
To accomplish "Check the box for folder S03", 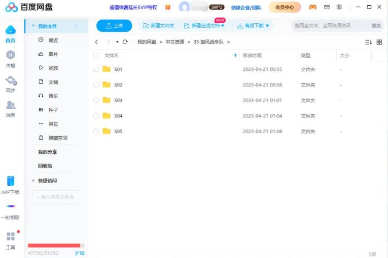I will 96,100.
